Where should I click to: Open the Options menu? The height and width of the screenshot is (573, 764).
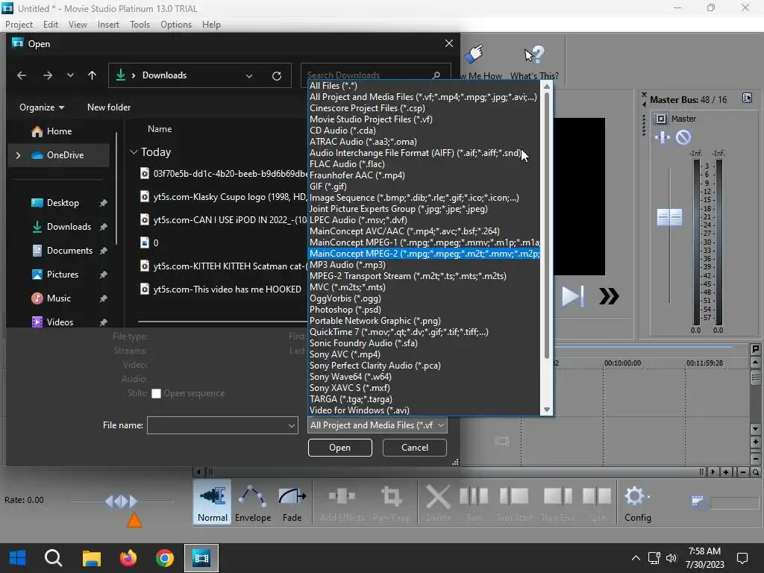tap(176, 25)
